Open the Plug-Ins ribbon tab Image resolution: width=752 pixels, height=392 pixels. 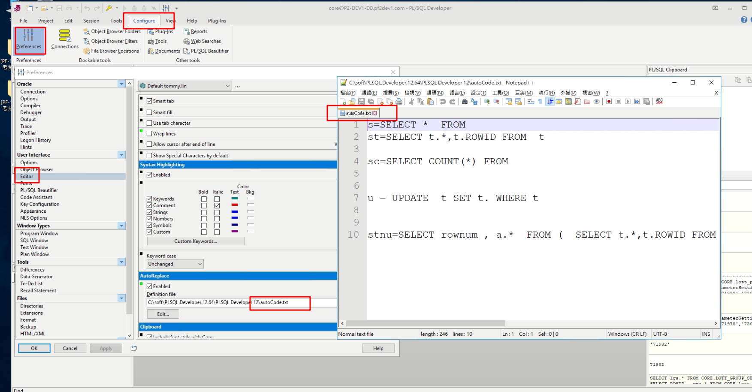coord(217,21)
